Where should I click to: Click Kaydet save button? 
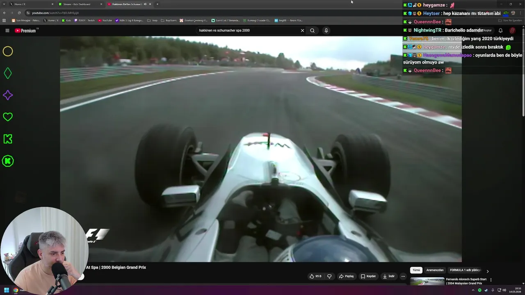pos(368,276)
